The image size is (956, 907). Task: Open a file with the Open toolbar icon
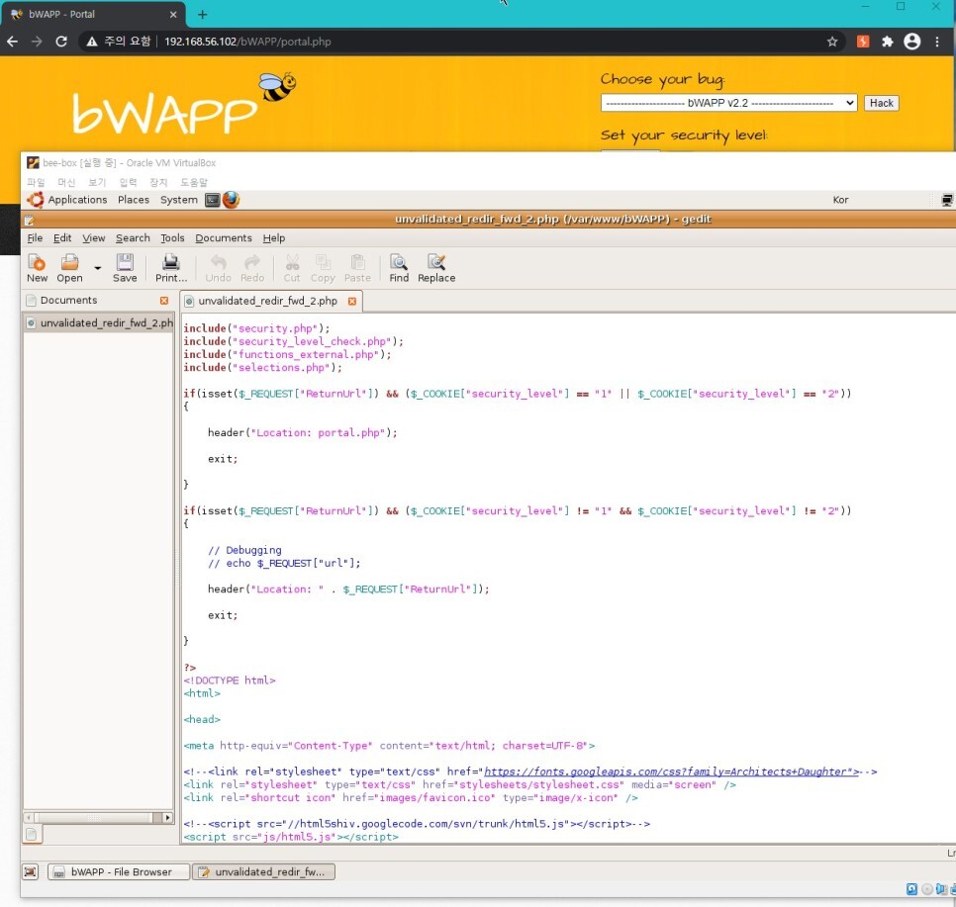69,268
